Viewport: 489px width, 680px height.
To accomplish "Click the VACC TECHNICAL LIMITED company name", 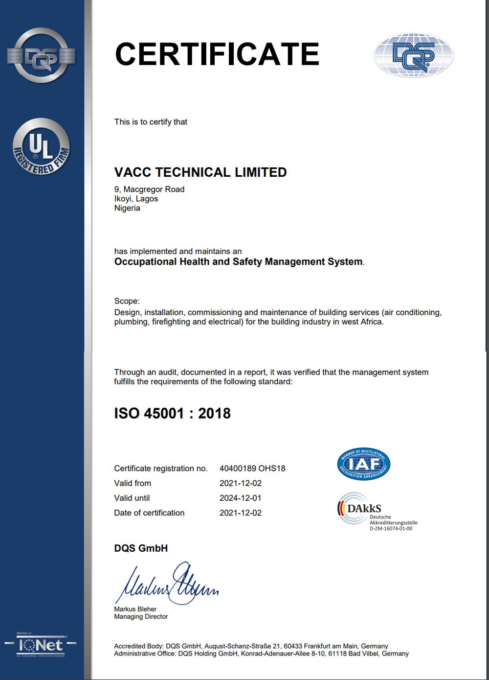I will click(200, 172).
